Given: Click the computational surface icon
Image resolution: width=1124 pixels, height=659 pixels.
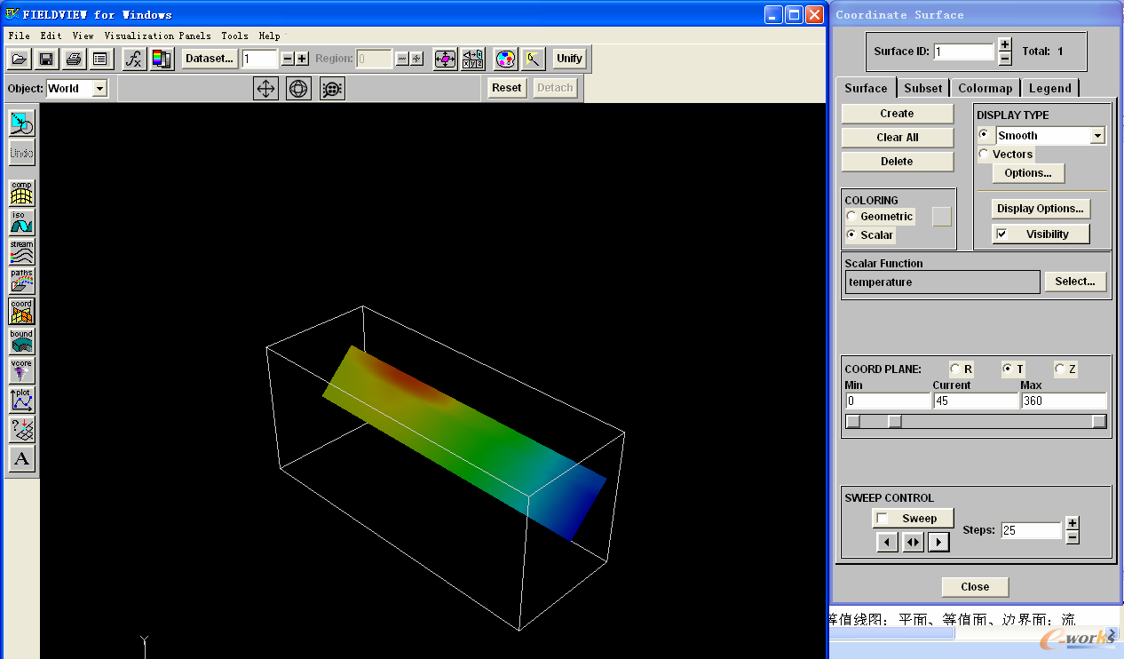Looking at the screenshot, I should point(21,192).
